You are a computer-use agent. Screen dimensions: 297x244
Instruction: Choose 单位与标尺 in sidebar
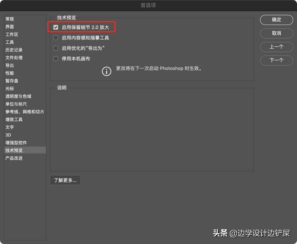(x=25, y=104)
